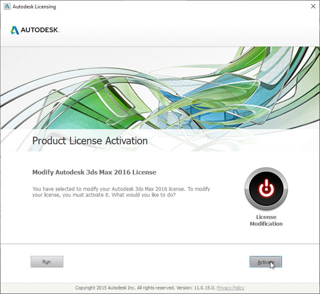The height and width of the screenshot is (294, 320).
Task: Click the empty title bar area
Action: 172,7
